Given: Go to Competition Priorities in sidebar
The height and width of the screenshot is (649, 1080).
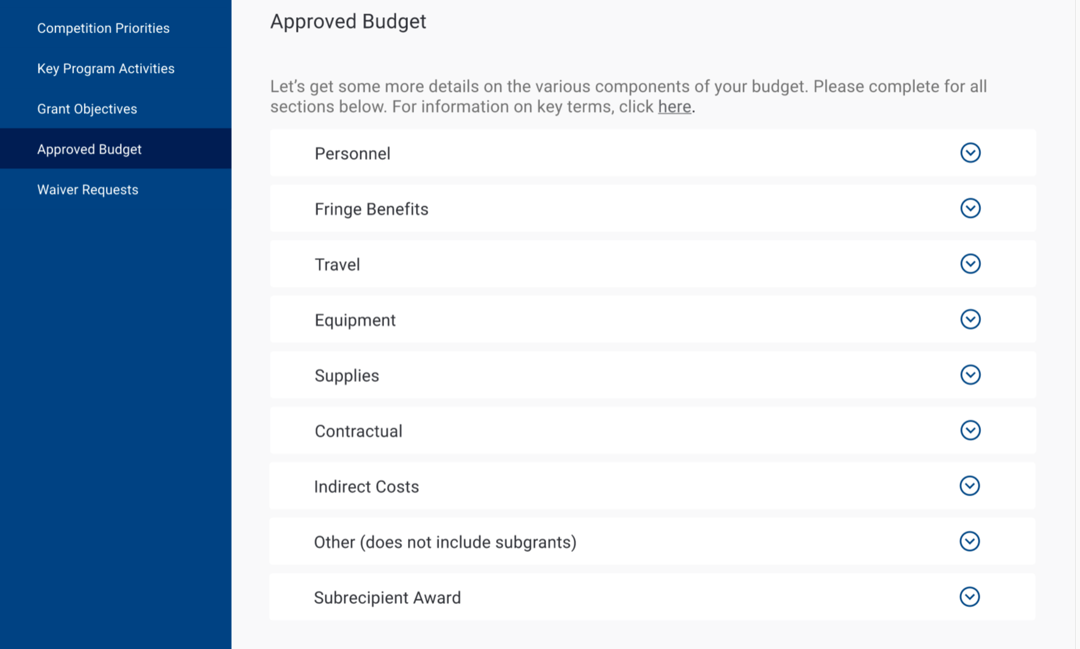Looking at the screenshot, I should pos(103,28).
